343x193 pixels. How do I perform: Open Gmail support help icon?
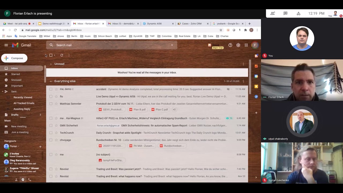pos(230,45)
